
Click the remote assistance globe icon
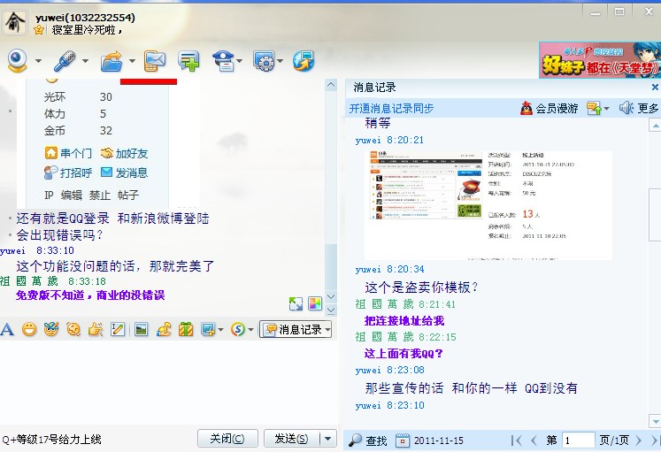click(x=304, y=61)
